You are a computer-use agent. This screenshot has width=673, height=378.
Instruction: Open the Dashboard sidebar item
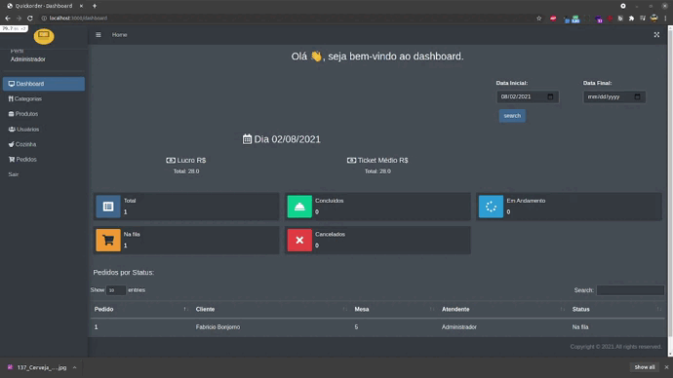click(x=44, y=84)
